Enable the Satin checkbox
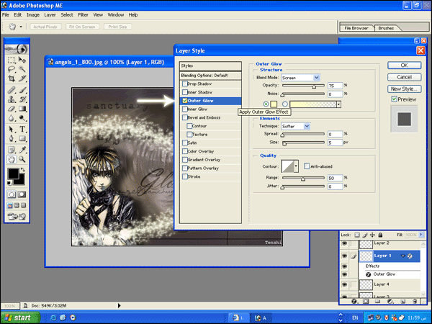This screenshot has width=432, height=324. pos(185,143)
